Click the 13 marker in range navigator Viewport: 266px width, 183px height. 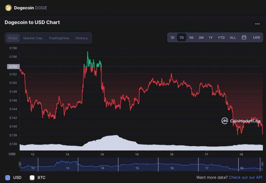[68, 168]
